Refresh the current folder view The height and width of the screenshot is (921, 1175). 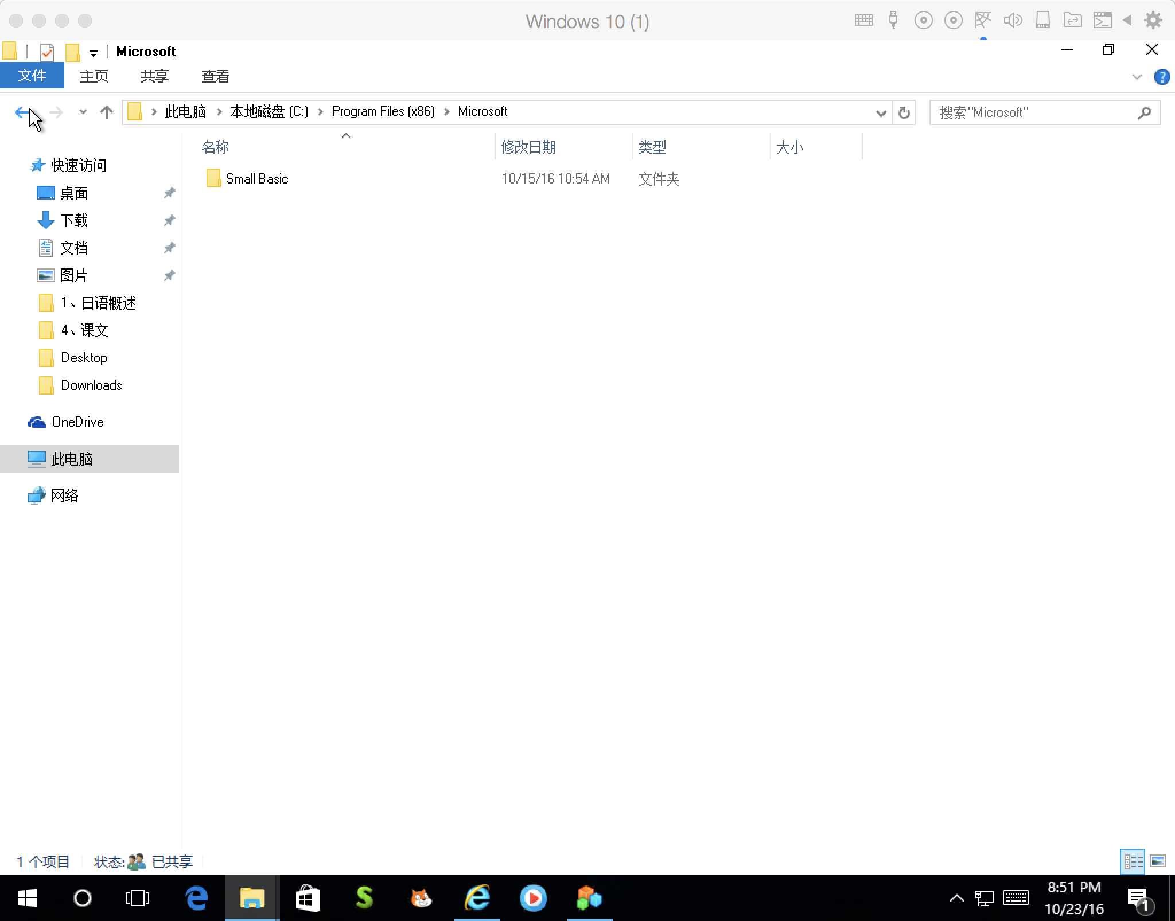[x=904, y=112]
